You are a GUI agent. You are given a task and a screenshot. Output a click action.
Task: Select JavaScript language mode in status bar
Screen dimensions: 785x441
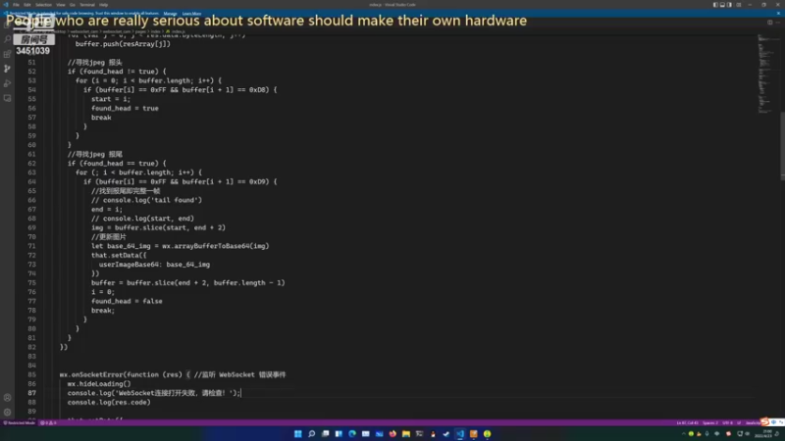[753, 423]
